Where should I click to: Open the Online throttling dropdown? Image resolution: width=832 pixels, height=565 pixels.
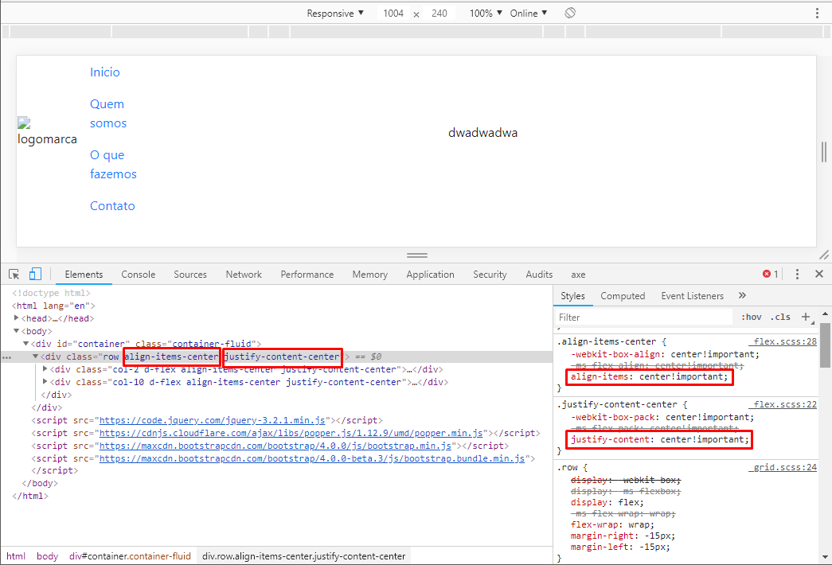point(529,14)
